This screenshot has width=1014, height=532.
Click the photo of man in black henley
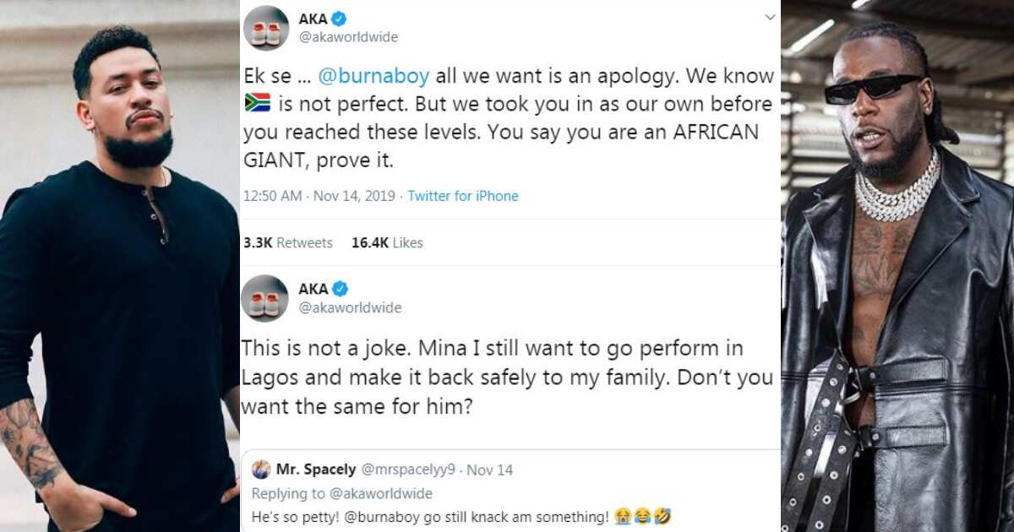coord(119,266)
